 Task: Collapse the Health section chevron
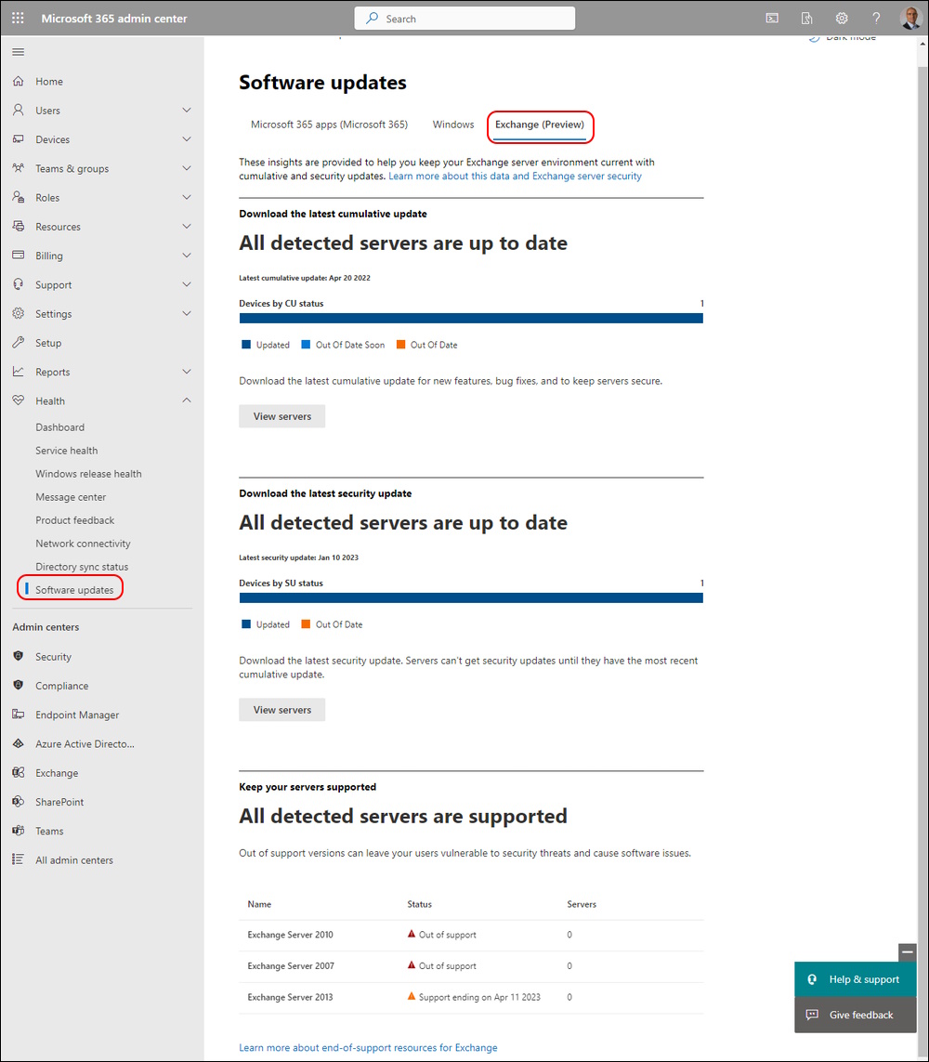[x=186, y=400]
